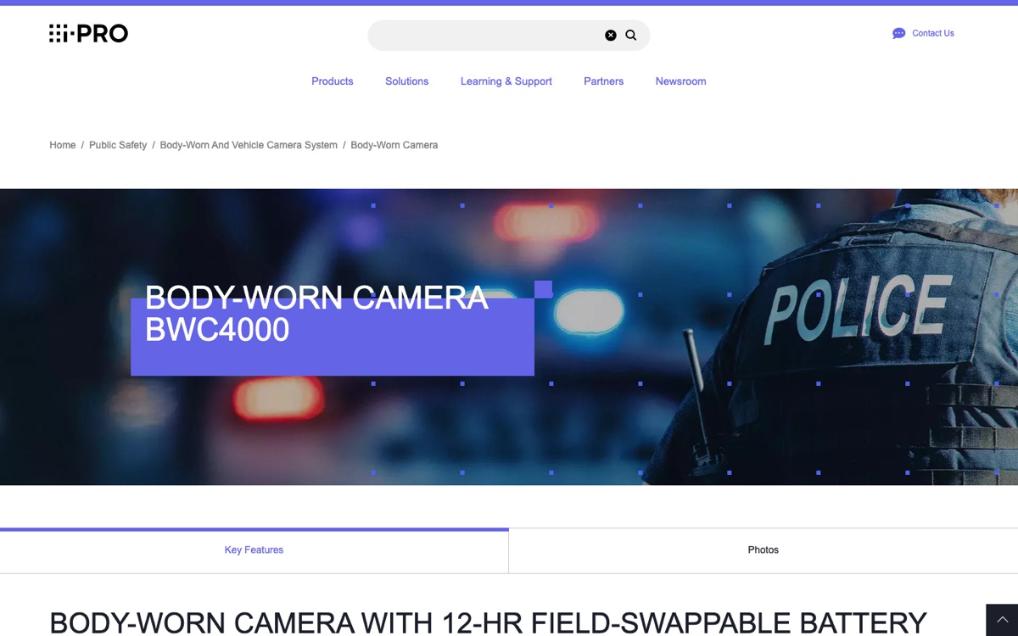Go to Home breadcrumb
The height and width of the screenshot is (636, 1018).
(x=63, y=145)
